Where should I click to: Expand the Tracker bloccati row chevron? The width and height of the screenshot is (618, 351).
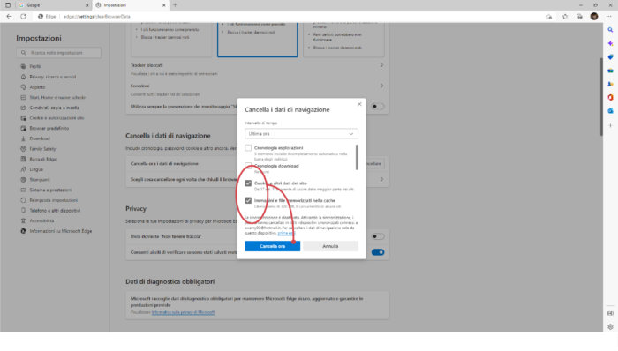pos(381,65)
